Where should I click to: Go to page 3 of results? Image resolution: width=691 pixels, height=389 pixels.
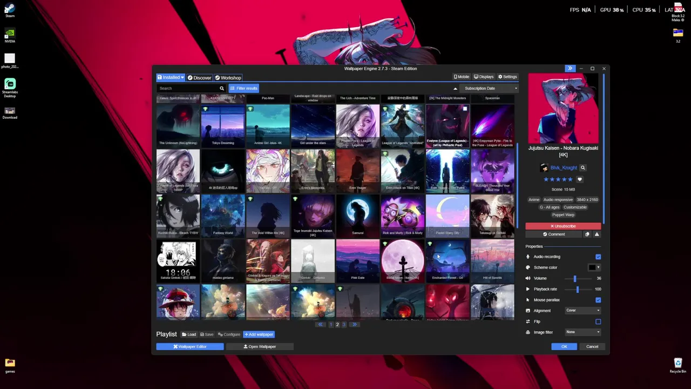click(344, 325)
